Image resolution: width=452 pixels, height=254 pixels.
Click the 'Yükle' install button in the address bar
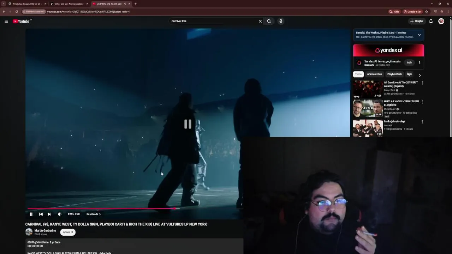click(x=394, y=12)
